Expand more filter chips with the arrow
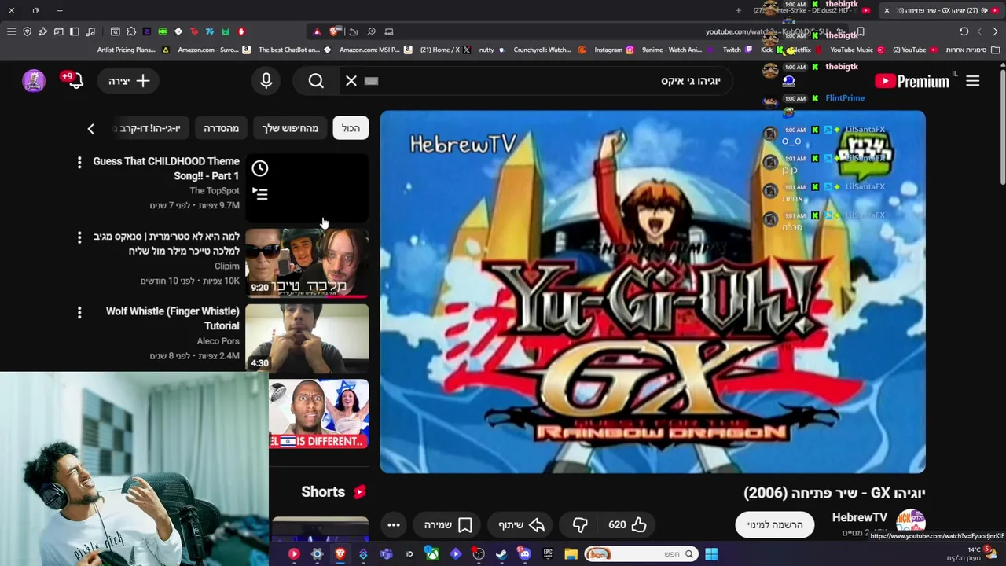Viewport: 1006px width, 566px height. click(90, 128)
